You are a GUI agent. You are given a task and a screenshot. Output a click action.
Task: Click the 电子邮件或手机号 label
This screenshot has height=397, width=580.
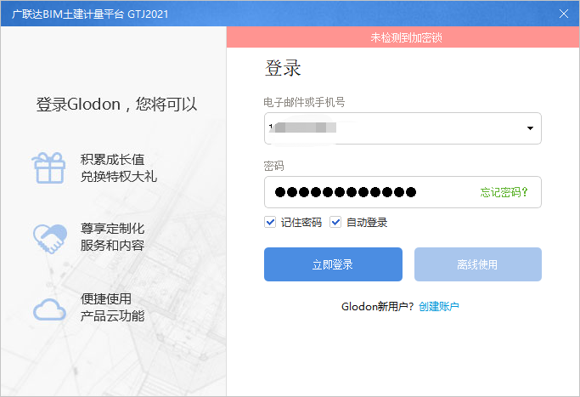(x=304, y=102)
